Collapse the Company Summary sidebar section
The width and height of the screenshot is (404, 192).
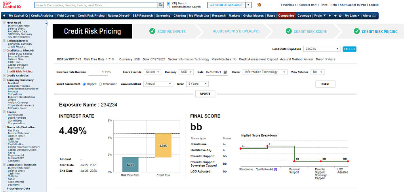click(x=4, y=80)
